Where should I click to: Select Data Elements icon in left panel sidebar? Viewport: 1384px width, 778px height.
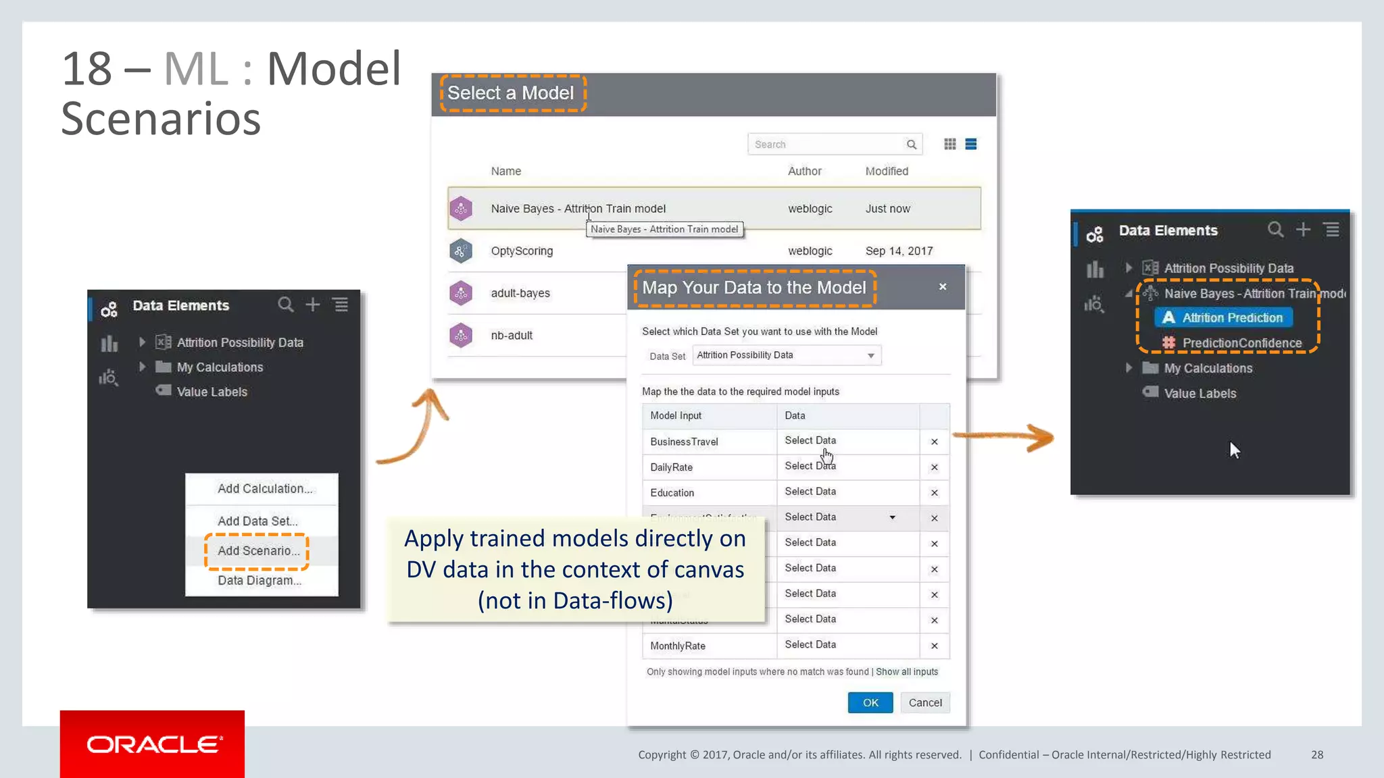(x=109, y=310)
